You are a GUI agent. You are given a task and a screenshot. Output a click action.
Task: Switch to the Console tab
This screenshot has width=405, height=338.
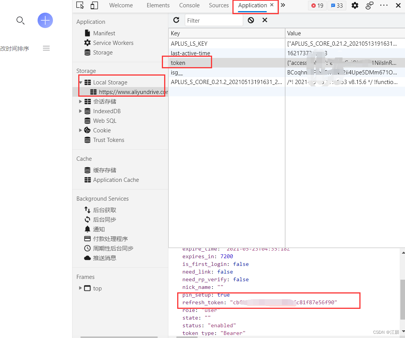[189, 5]
